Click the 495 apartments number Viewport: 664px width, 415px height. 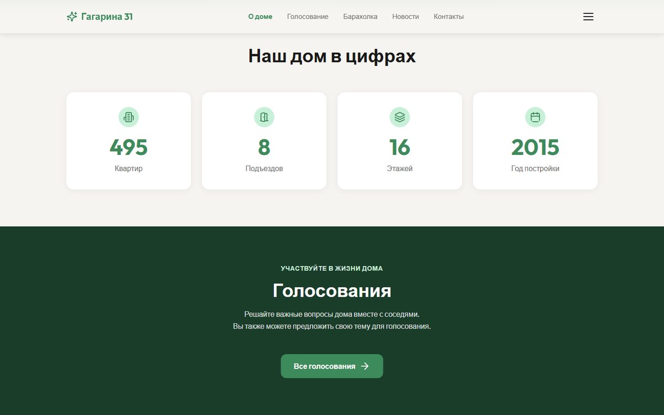(128, 147)
